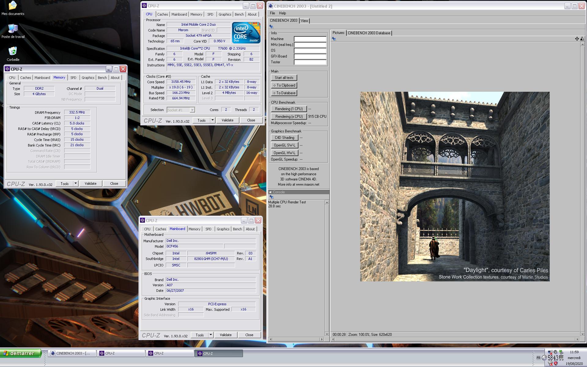Click title icon of CPU-Z Memory window

8,69
